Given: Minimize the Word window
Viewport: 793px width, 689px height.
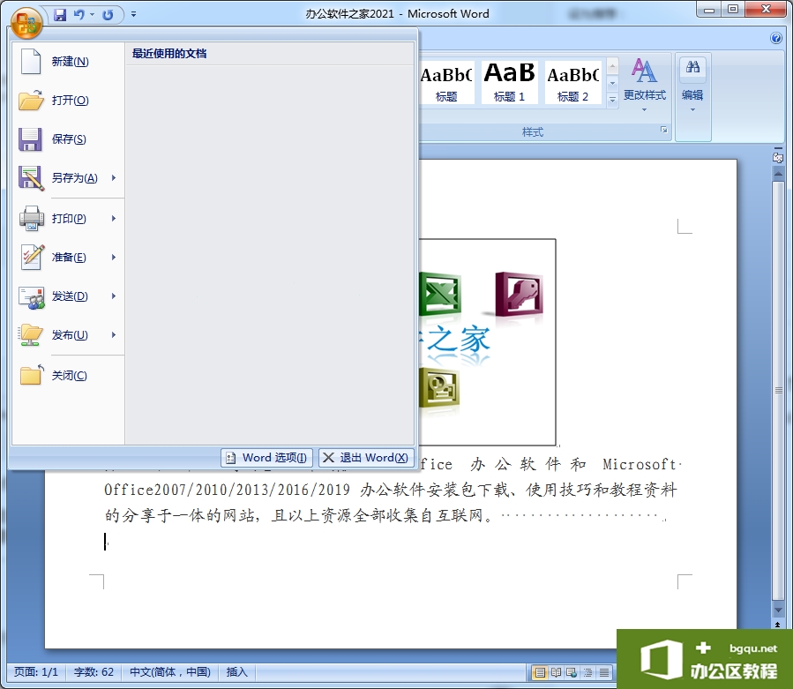Looking at the screenshot, I should (709, 10).
